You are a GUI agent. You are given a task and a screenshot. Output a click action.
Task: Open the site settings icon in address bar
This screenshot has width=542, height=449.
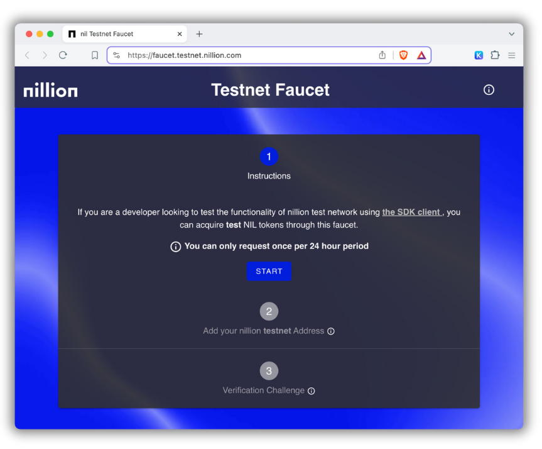click(x=116, y=55)
